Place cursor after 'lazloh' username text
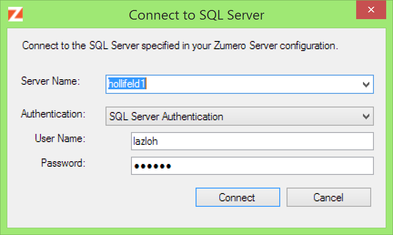The height and width of the screenshot is (235, 393). coord(159,142)
